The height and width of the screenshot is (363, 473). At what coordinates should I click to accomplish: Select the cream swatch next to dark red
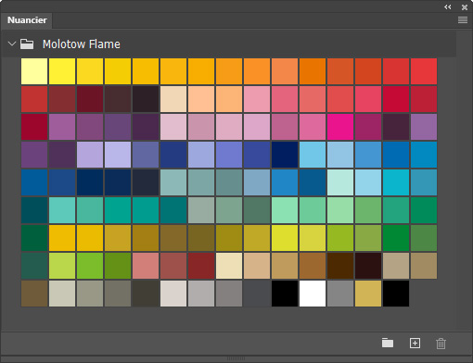(x=229, y=266)
